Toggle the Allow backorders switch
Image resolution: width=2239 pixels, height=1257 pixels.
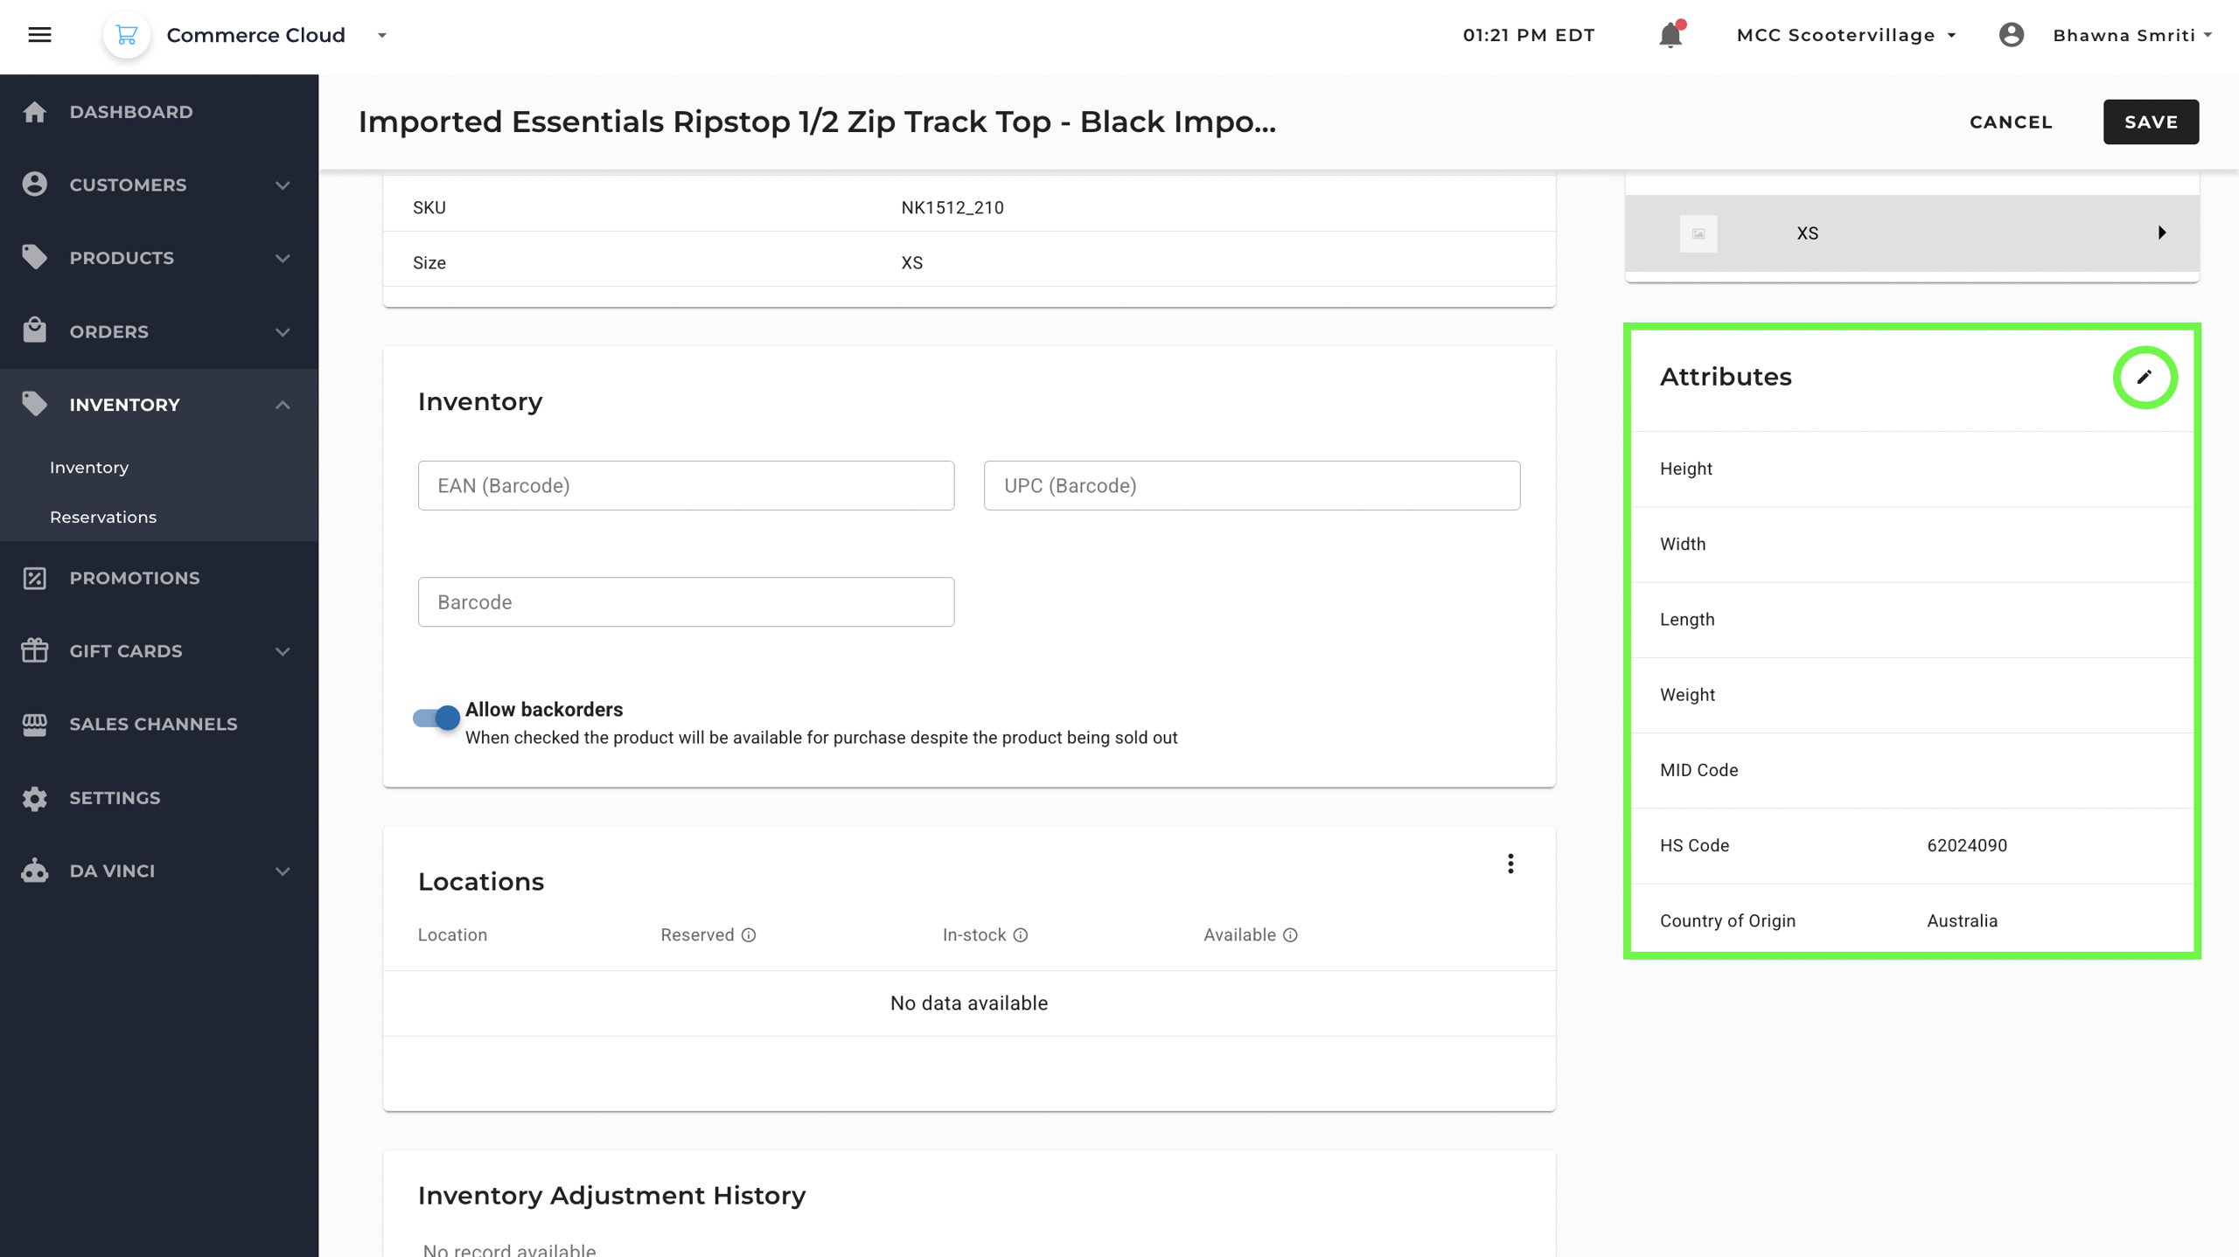coord(436,718)
